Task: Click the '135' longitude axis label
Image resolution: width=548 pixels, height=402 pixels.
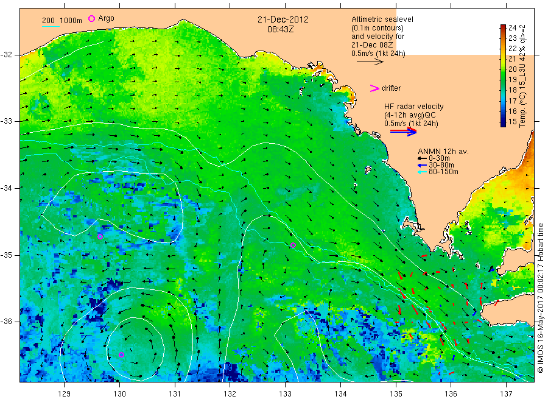Action: tap(396, 394)
